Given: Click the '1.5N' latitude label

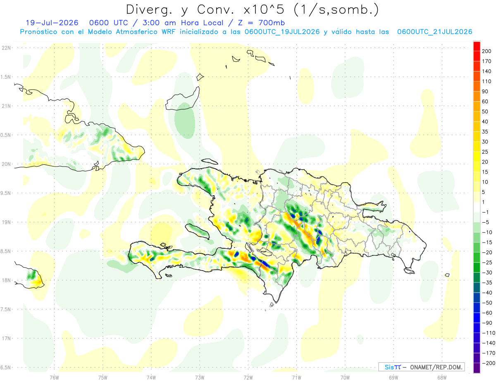Looking at the screenshot, I should [5, 77].
